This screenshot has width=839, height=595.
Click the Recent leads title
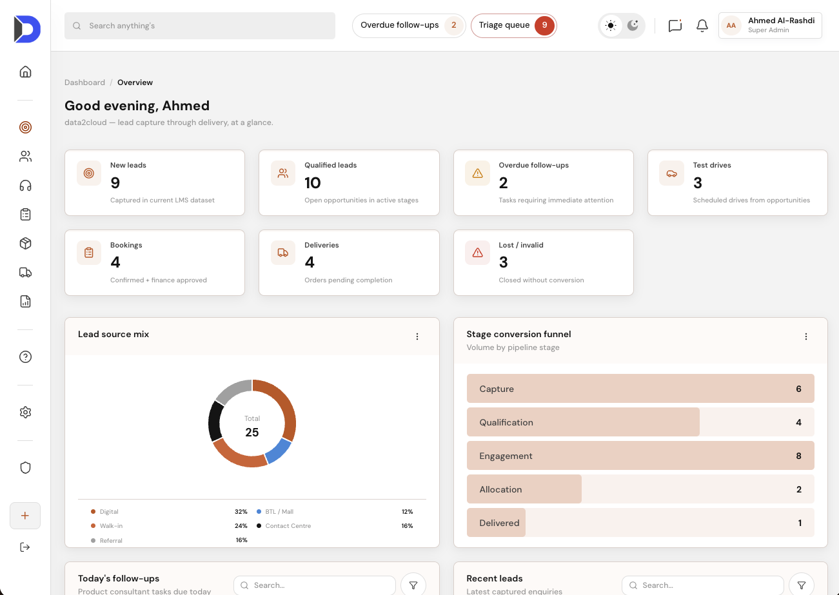[495, 578]
